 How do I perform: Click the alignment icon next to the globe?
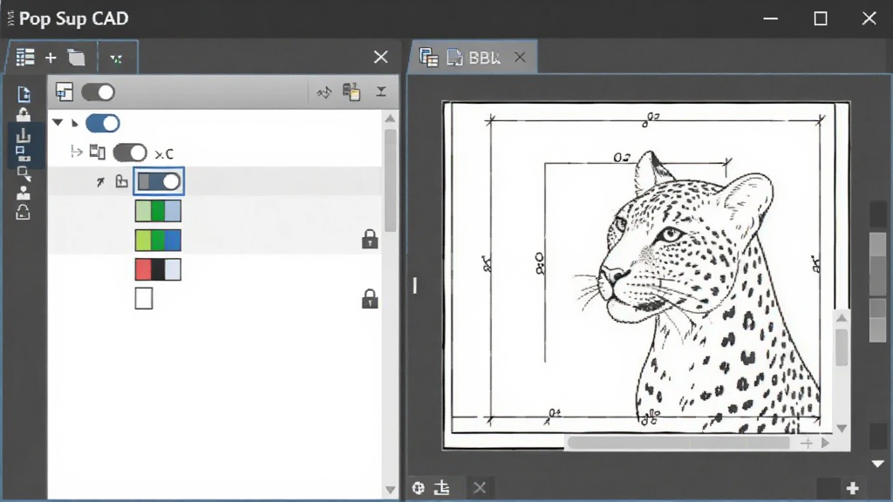tap(441, 487)
